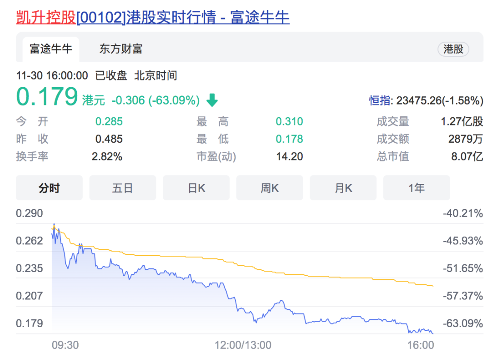Viewport: 491px width, 358px height.
Task: Click the 16:00 closing time marker
Action: [x=421, y=345]
